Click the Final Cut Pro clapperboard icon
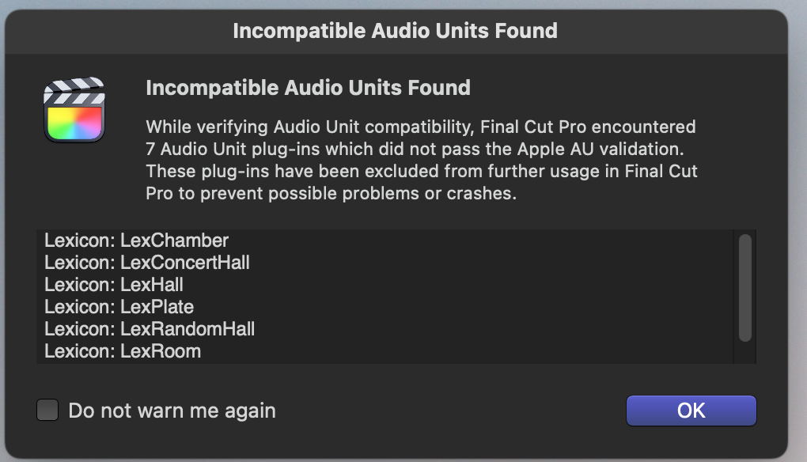 click(x=75, y=109)
